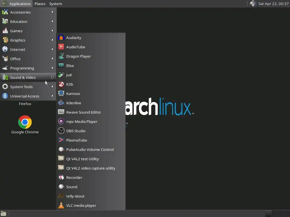Launch the mpv Media Player entry label
Image resolution: width=290 pixels, height=217 pixels.
coord(82,121)
